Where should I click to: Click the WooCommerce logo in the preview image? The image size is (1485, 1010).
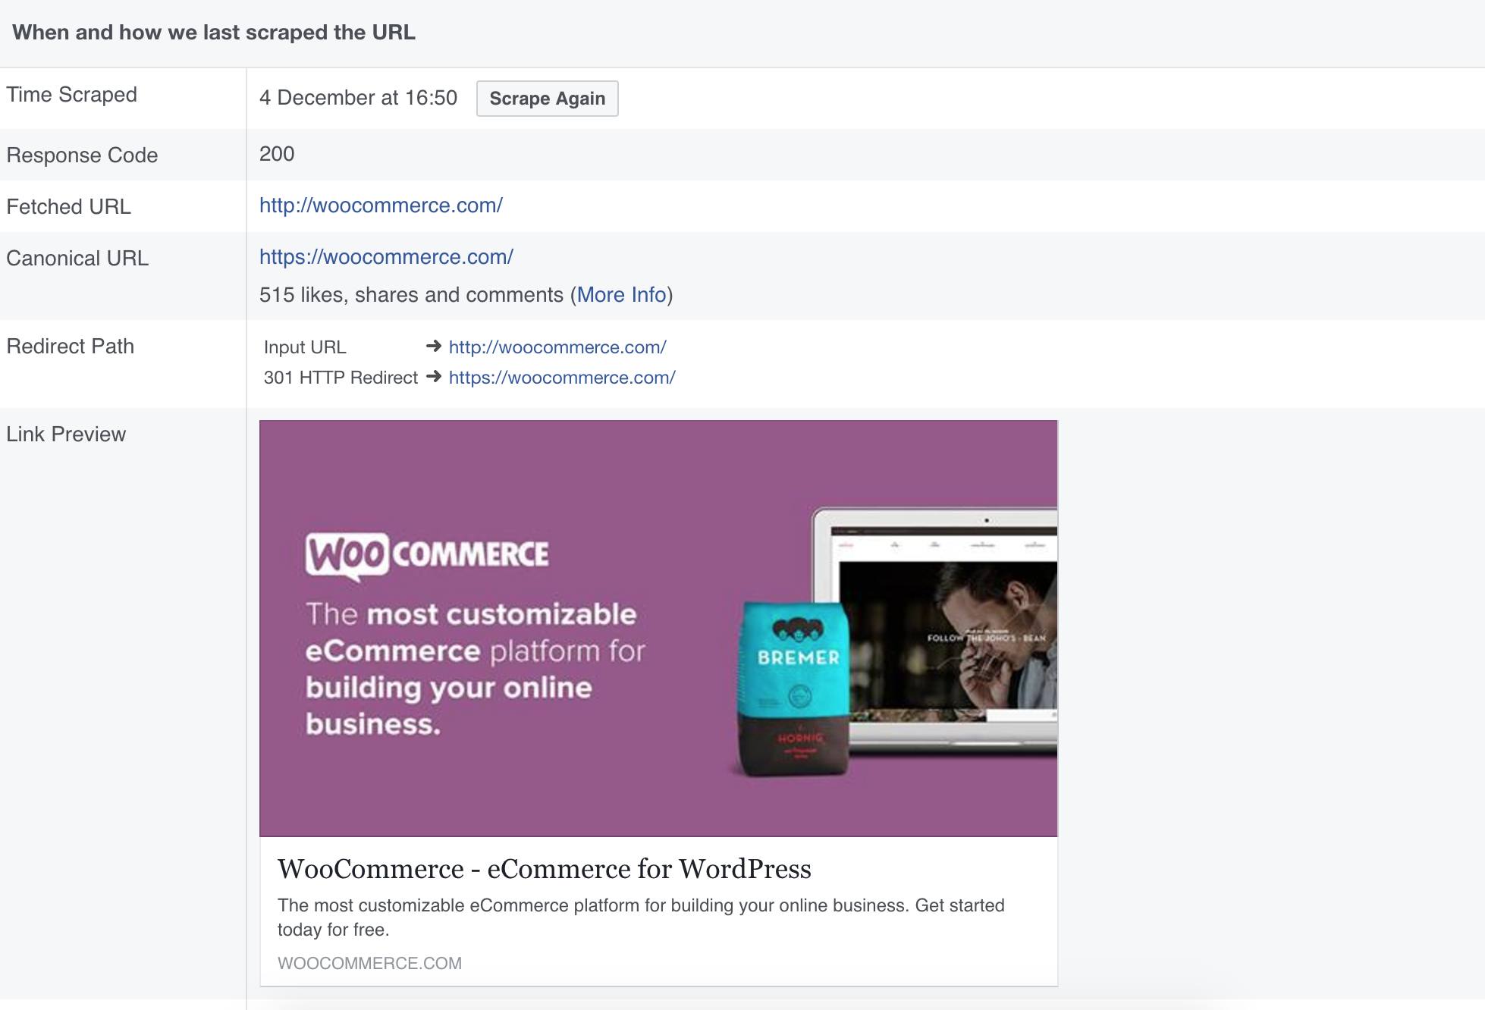[x=427, y=556]
